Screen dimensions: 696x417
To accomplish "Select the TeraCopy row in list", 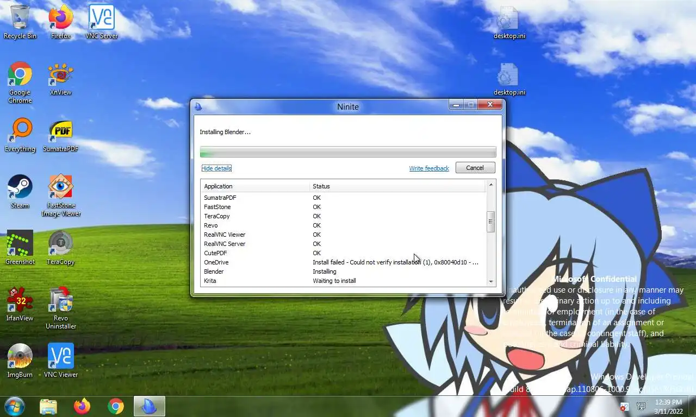I will (343, 216).
